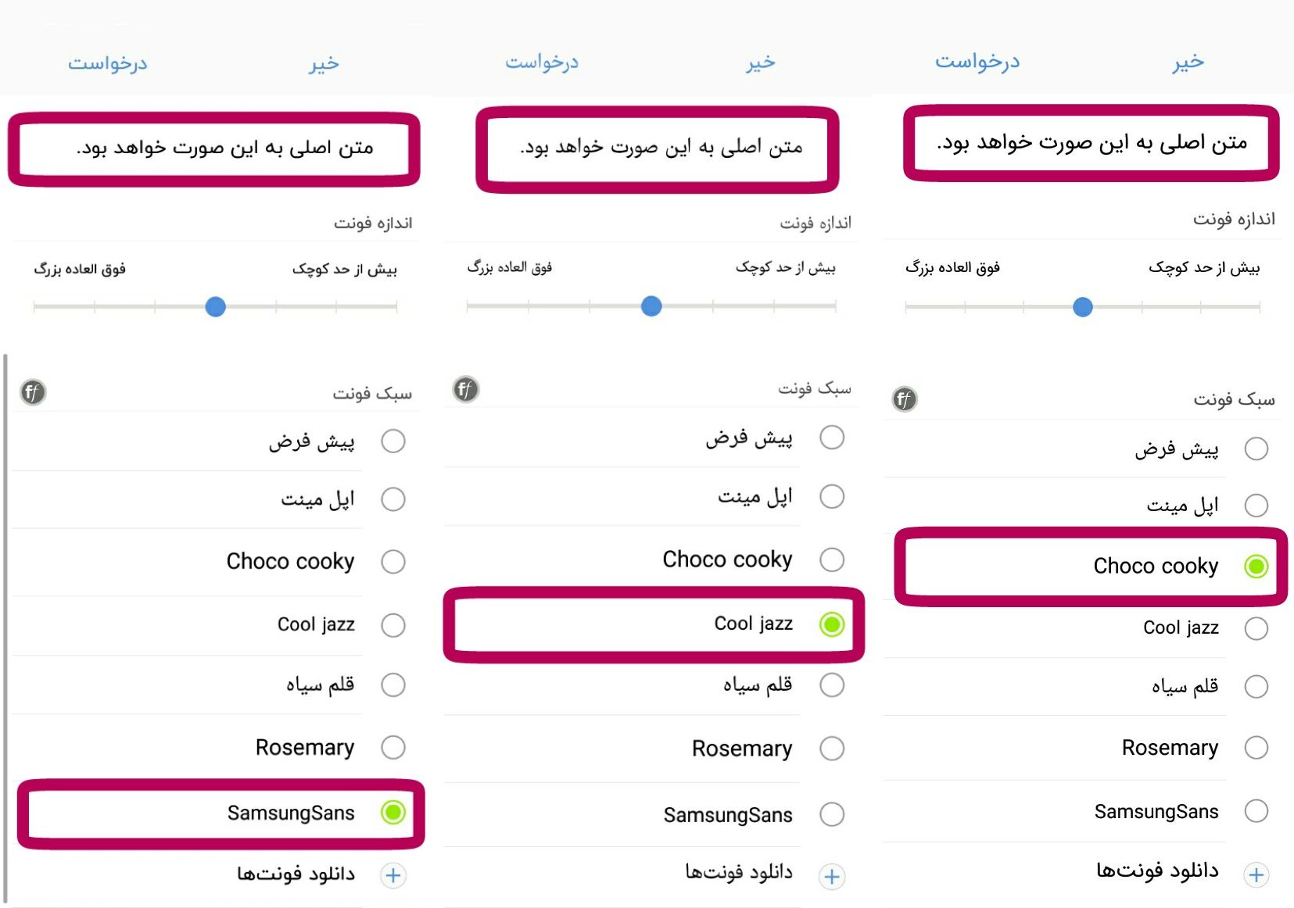Select قلم سیاه radio button in left panel

tap(393, 685)
